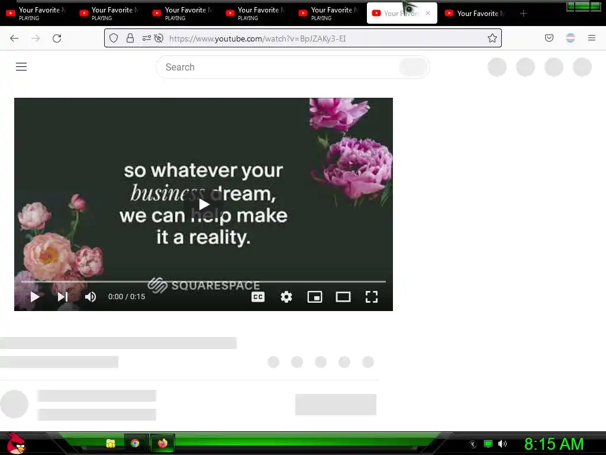Viewport: 606px width, 455px height.
Task: Skip to the next video
Action: point(63,297)
